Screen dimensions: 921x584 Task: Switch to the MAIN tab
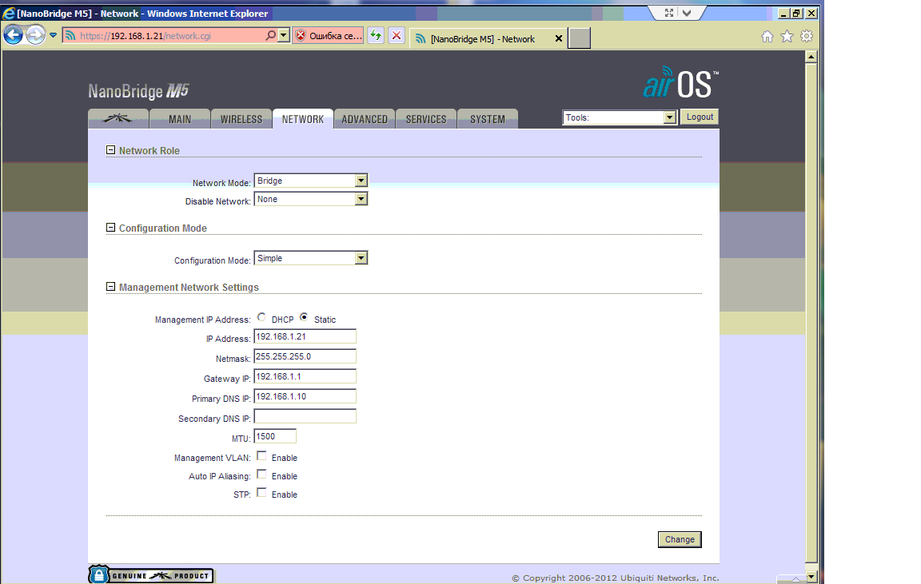click(x=180, y=118)
